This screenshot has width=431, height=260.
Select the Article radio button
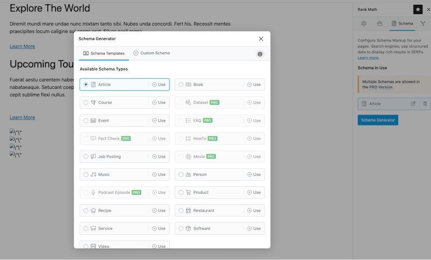tap(86, 85)
